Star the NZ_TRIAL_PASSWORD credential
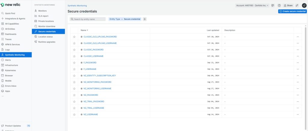308x131 pixels. 74,101
